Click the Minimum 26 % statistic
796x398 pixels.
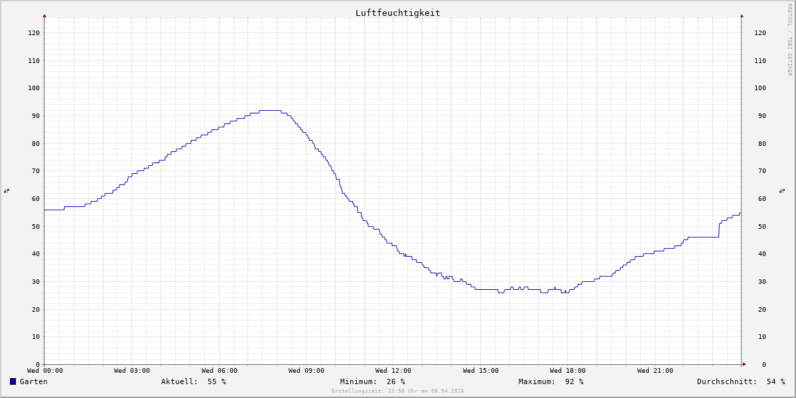(372, 381)
